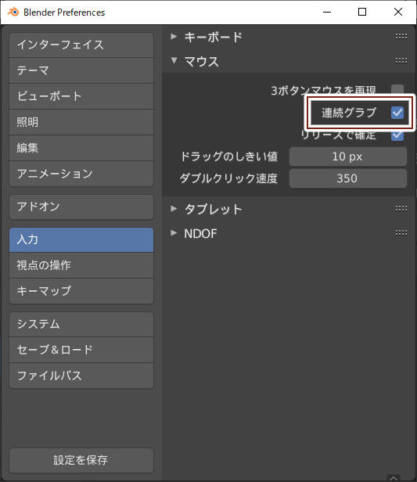
Task: Click the 設定を保存 button
Action: click(x=81, y=460)
